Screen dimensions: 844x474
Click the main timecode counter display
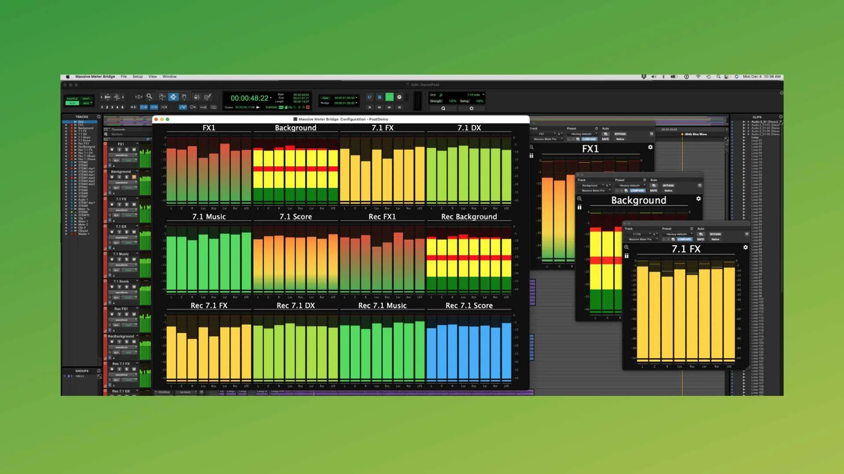click(249, 98)
